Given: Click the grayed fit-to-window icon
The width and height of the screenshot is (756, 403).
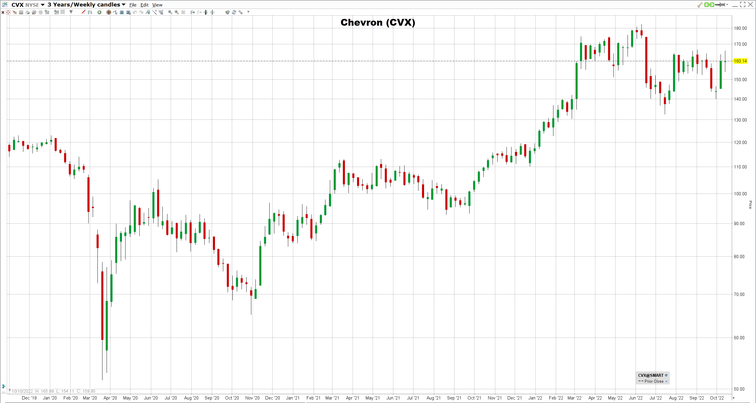Looking at the screenshot, I should click(x=183, y=12).
